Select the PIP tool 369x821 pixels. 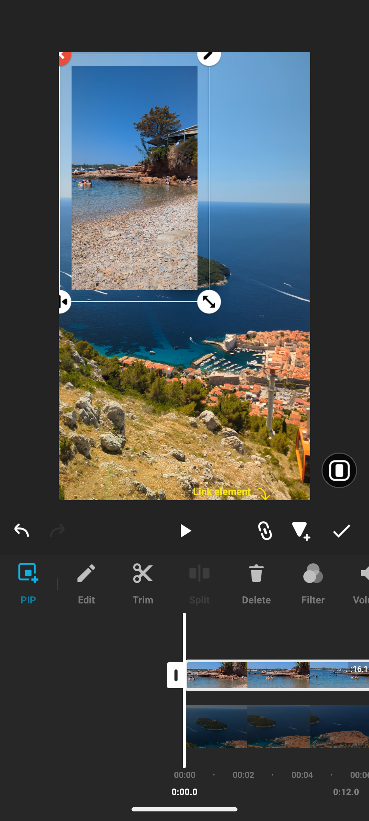coord(28,584)
